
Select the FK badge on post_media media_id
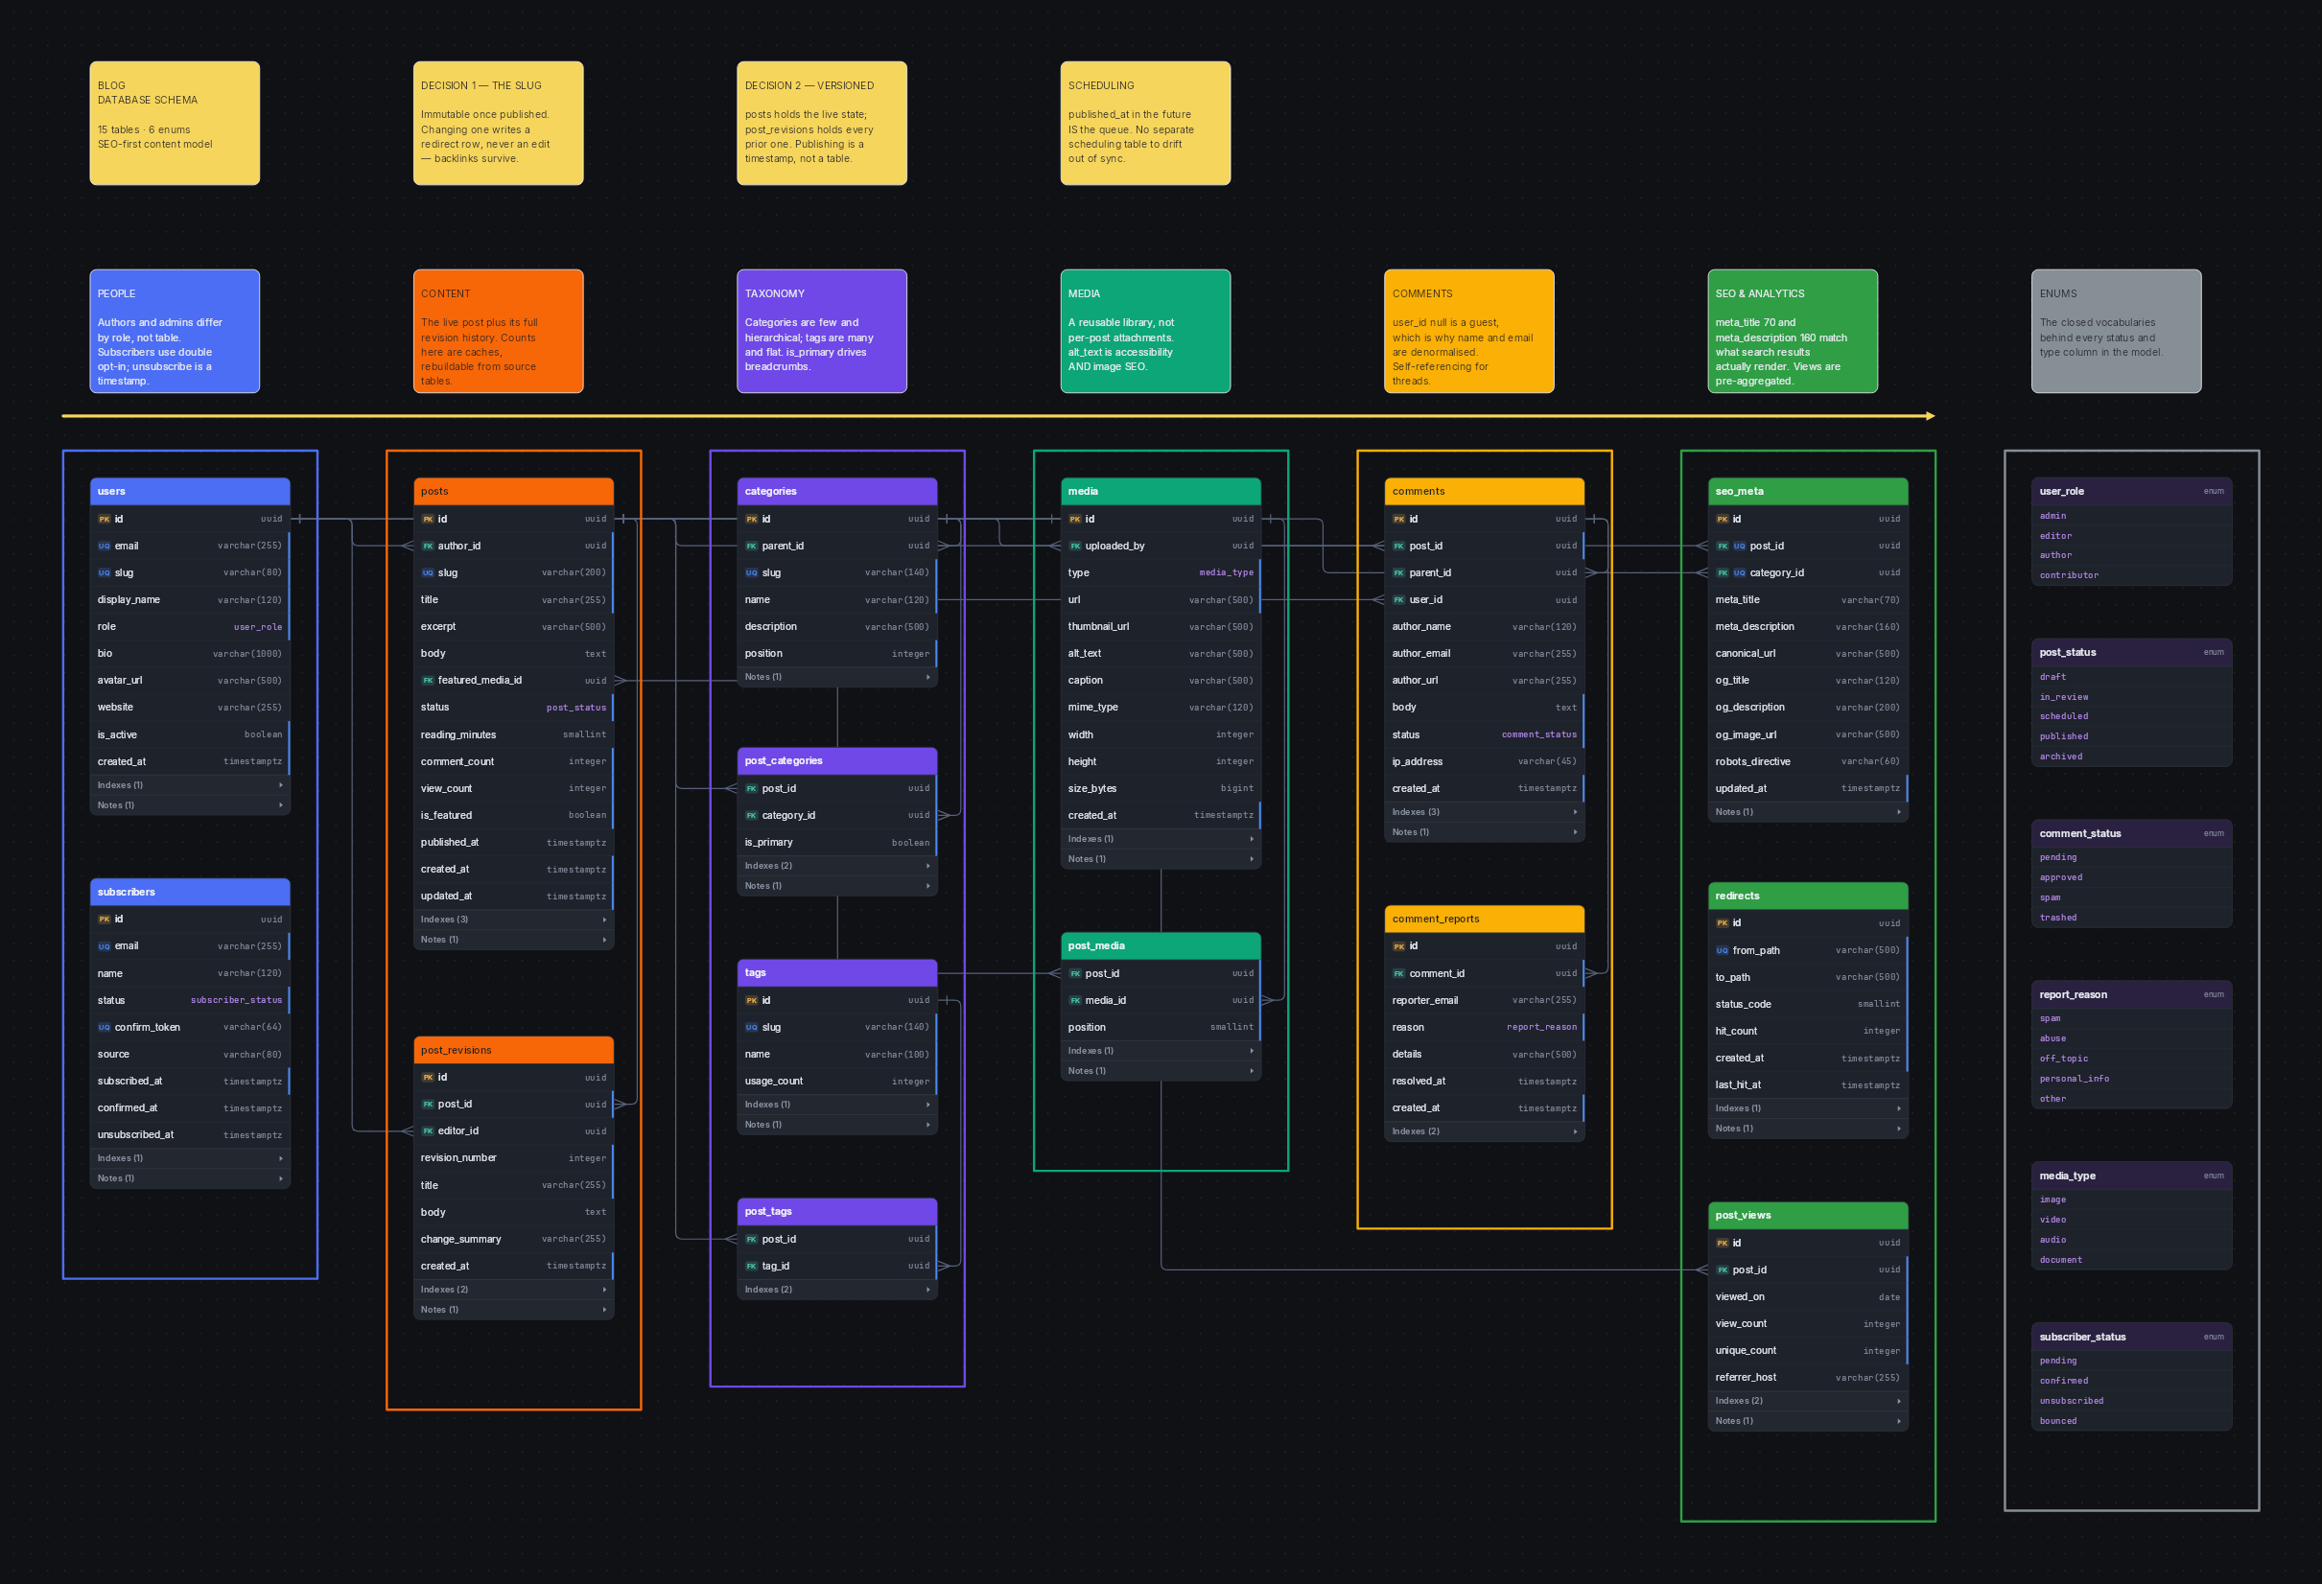point(1075,1001)
